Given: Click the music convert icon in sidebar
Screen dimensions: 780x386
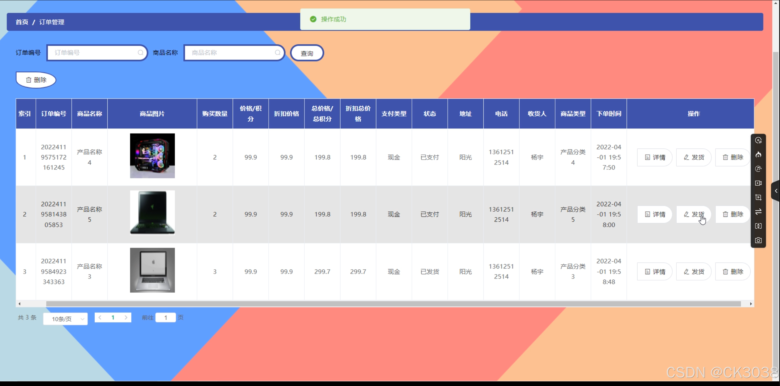Looking at the screenshot, I should coord(758,169).
